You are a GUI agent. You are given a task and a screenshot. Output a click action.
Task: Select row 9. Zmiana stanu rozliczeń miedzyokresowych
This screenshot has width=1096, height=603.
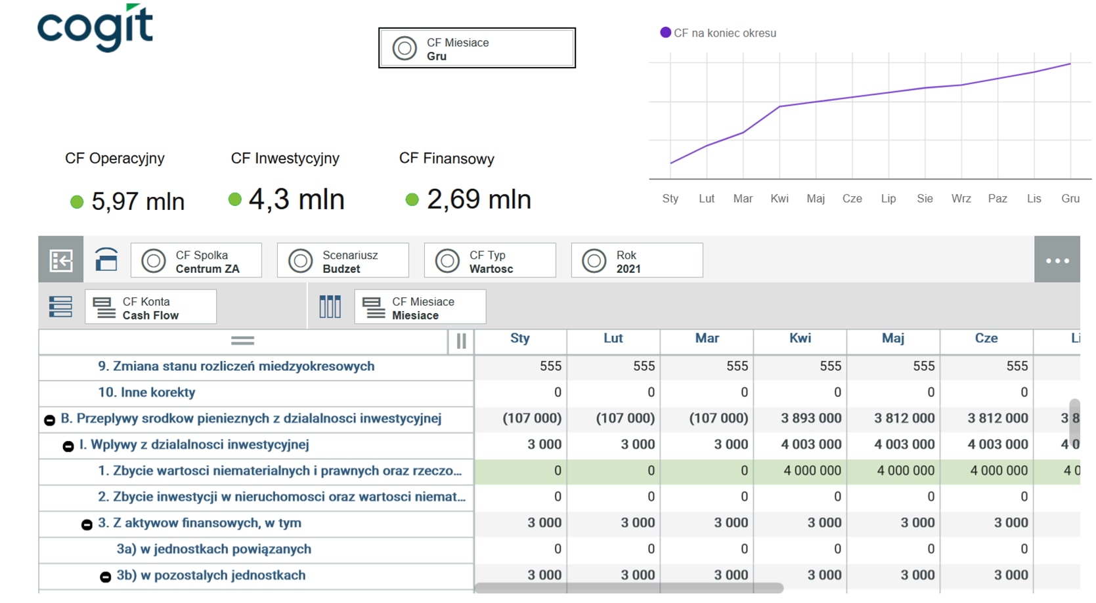(x=256, y=367)
